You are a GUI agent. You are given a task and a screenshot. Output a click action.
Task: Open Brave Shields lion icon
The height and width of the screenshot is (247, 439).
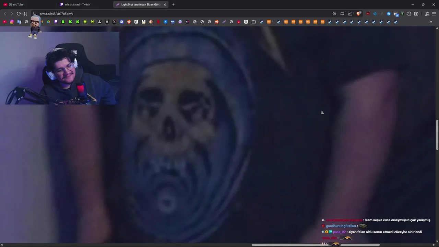pos(359,14)
